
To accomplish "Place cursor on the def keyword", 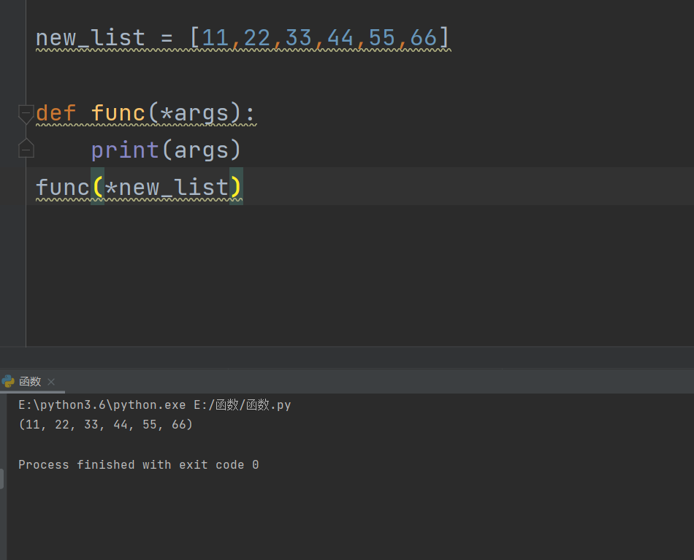I will pyautogui.click(x=56, y=113).
